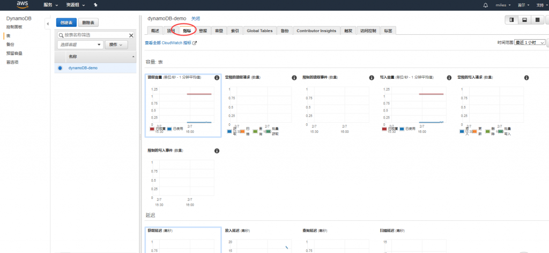This screenshot has height=253, width=549.
Task: Click the 删除表 delete table button
Action: (x=88, y=23)
